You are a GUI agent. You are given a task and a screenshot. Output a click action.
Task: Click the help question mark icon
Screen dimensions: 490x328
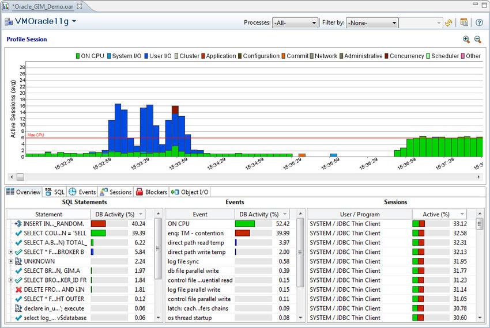[x=479, y=23]
